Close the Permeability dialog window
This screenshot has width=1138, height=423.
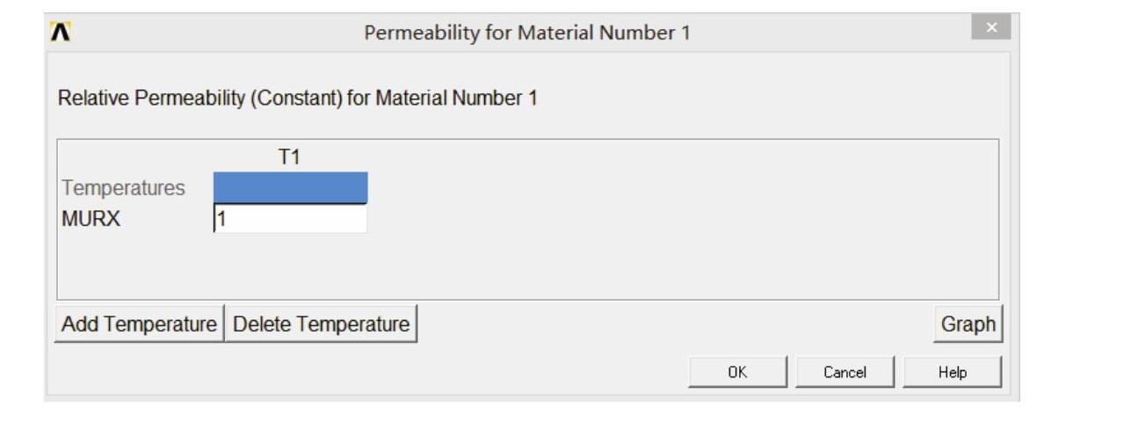pos(991,28)
